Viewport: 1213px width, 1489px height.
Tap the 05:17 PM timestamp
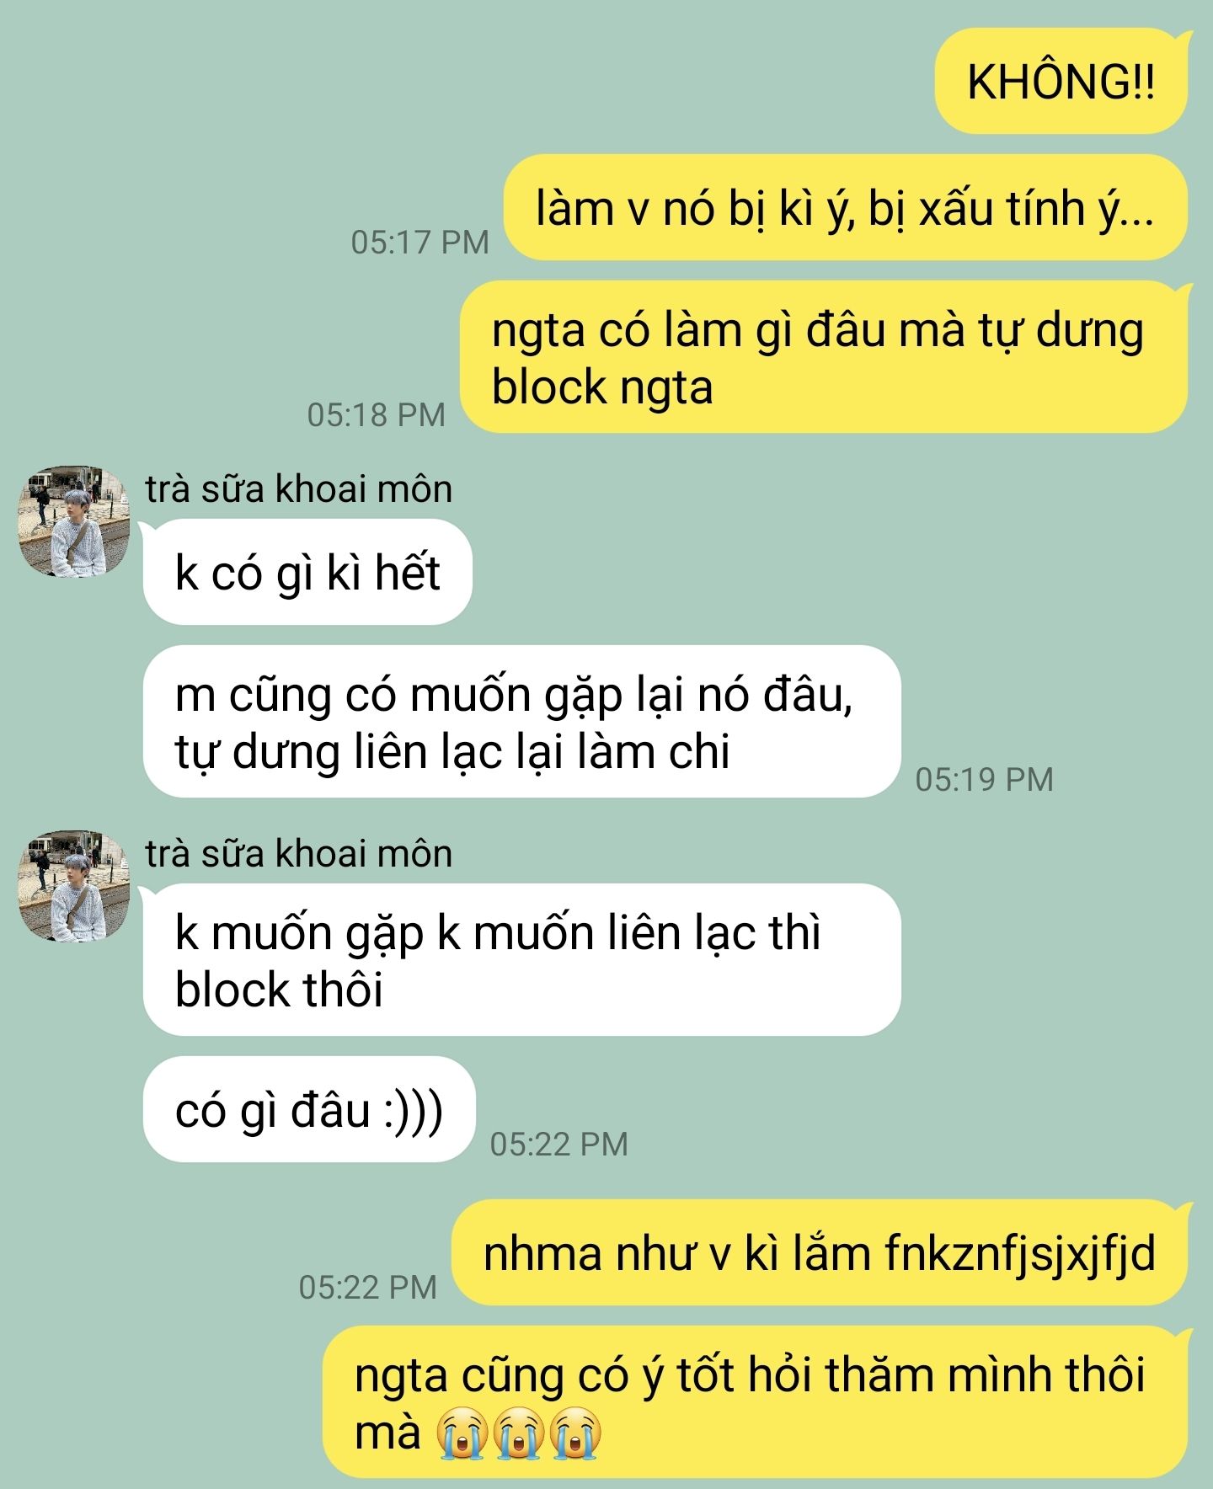[x=419, y=243]
